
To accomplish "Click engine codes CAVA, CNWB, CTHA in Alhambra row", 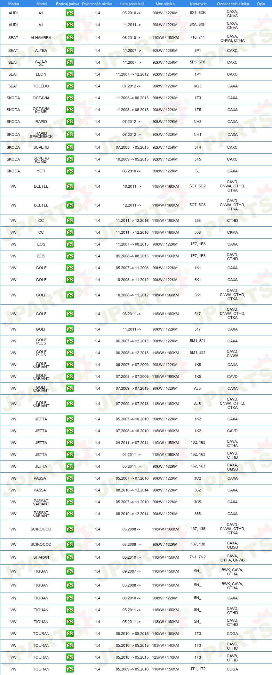I will click(x=232, y=38).
